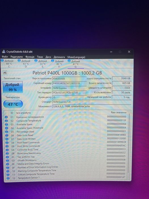This screenshot has width=149, height=199.
Task: Click status icon of Percentage Used row
Action: coord(7,132)
